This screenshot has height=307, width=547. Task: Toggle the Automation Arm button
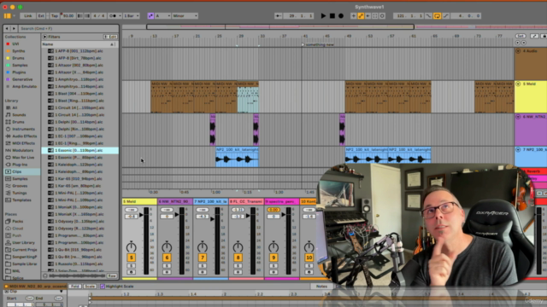[x=361, y=15]
